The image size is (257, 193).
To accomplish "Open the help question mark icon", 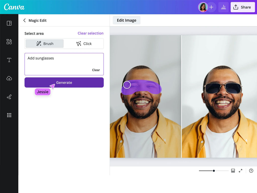I will coord(251,171).
